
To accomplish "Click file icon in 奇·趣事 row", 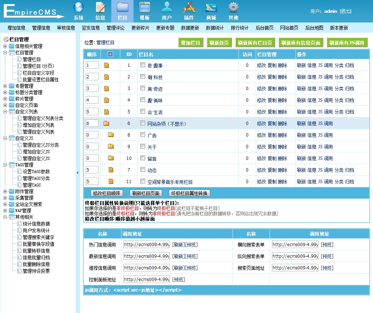I will tap(106, 65).
